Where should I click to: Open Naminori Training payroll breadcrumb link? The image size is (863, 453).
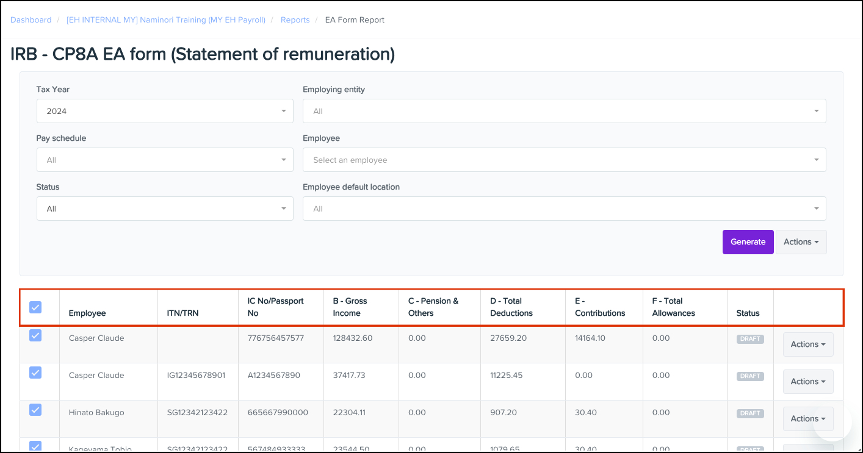click(x=165, y=20)
